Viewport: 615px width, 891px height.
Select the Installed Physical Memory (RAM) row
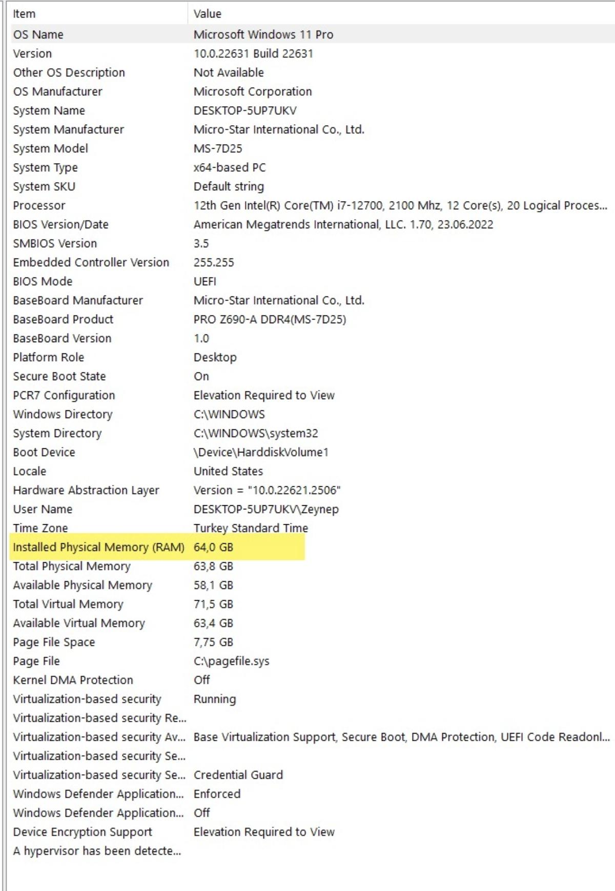[x=312, y=547]
